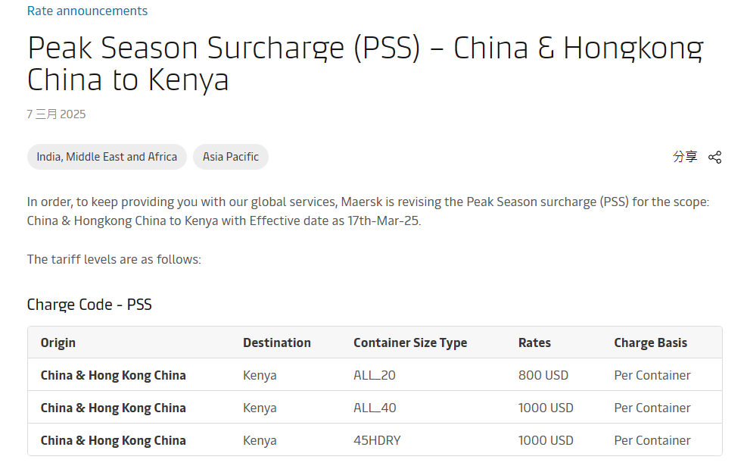This screenshot has width=747, height=466.
Task: Click the 7 三月 2025 publication date
Action: pos(57,114)
